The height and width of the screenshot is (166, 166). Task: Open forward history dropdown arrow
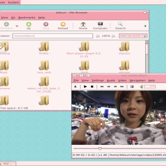coord(17,26)
